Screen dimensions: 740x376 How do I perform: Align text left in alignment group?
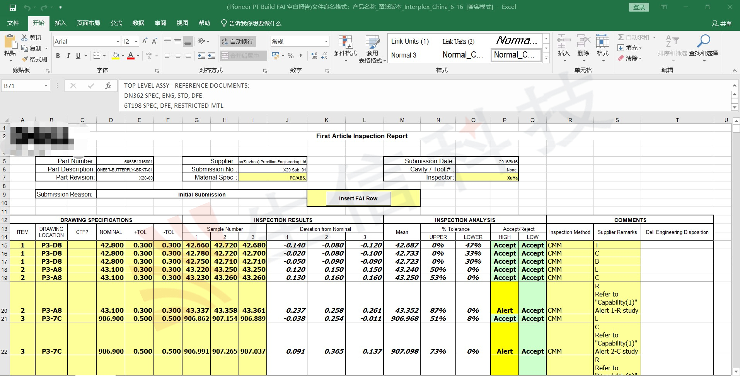168,56
